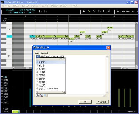
Task: Click the lyrics text box scroll-down arrow
Action: coord(107,92)
